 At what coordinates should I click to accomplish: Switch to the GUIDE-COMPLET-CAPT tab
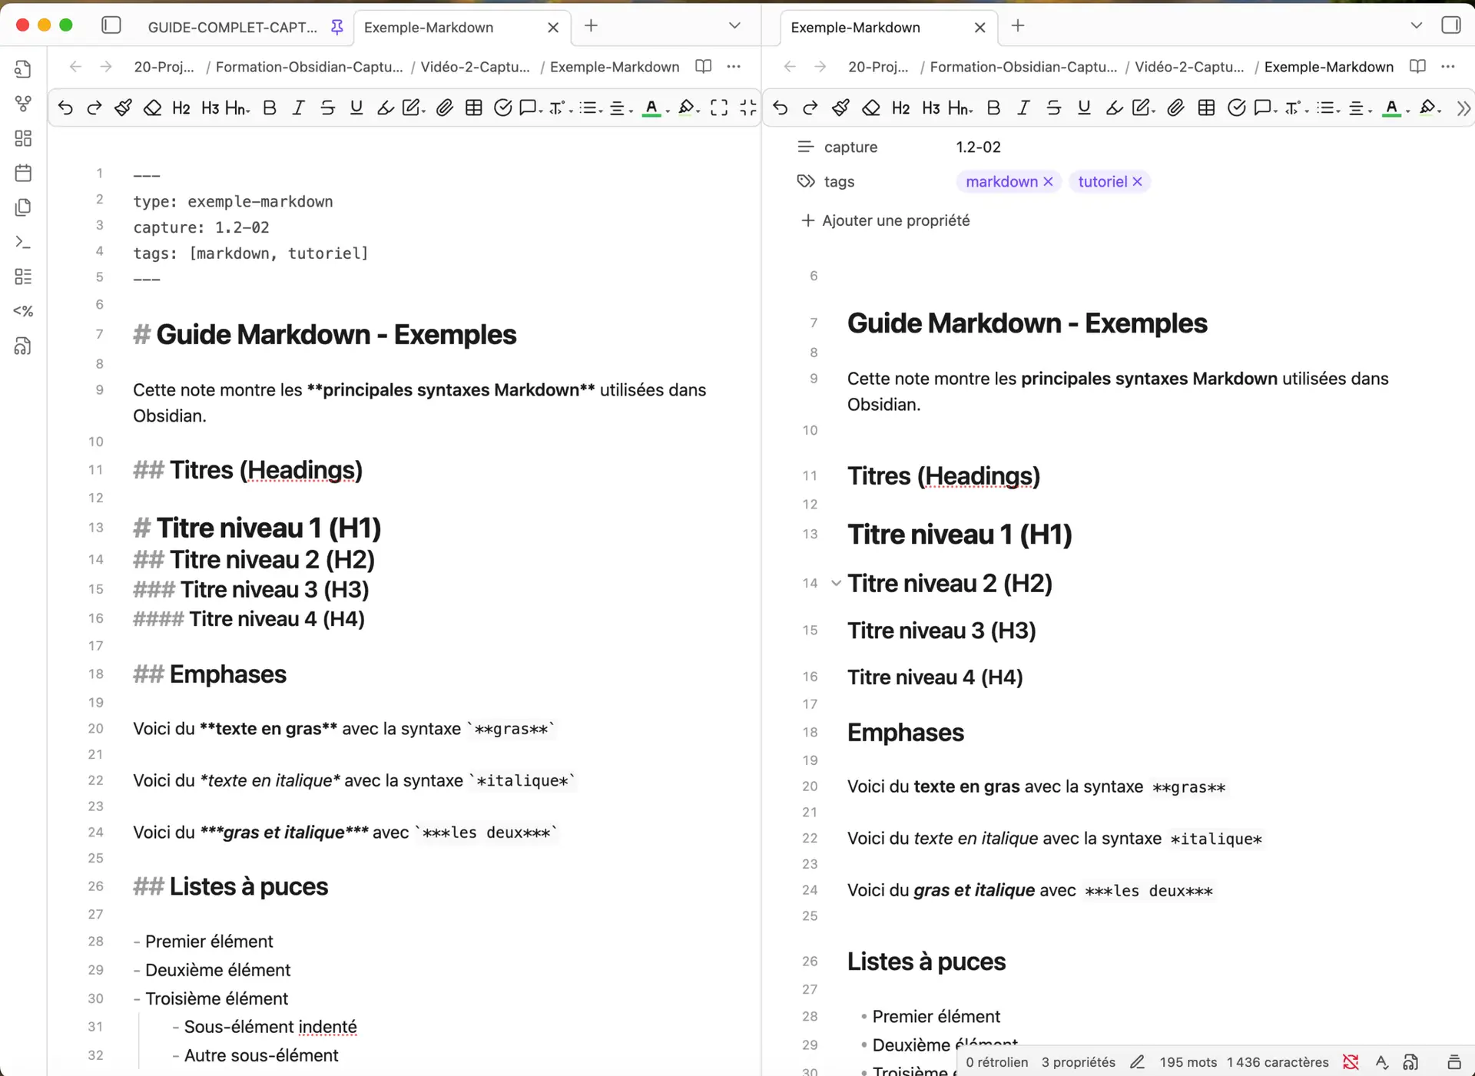tap(232, 28)
